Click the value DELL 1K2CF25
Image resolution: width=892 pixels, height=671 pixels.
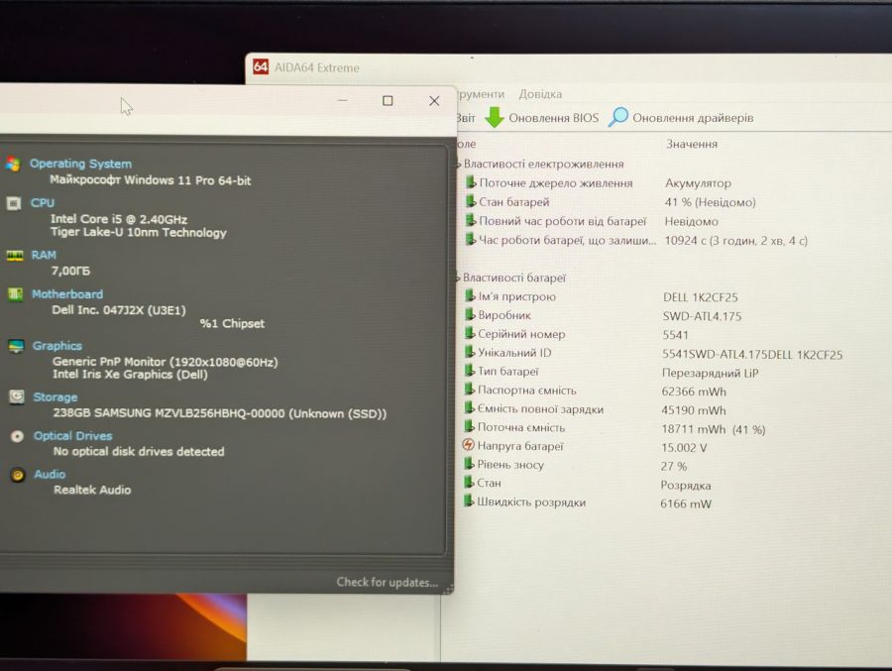[x=701, y=297]
